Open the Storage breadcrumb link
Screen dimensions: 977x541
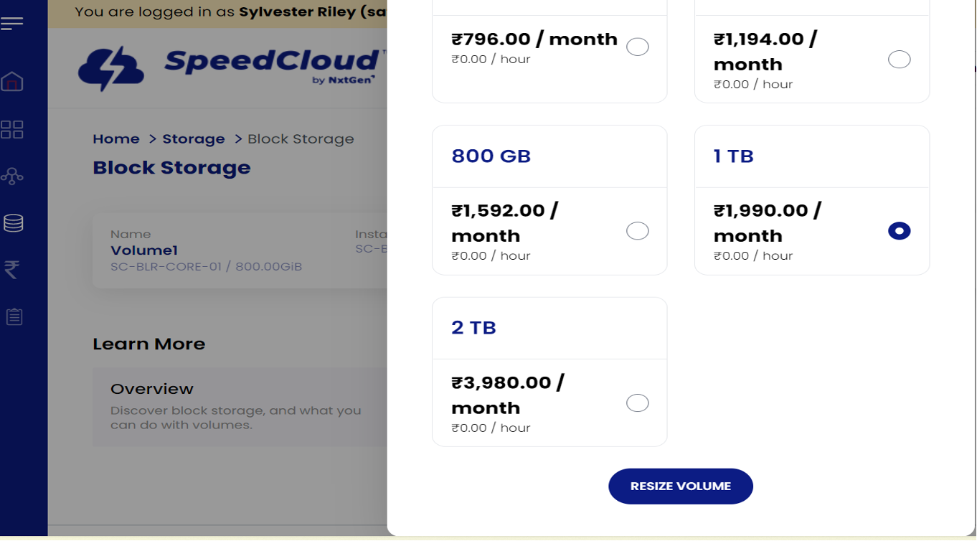click(x=193, y=138)
